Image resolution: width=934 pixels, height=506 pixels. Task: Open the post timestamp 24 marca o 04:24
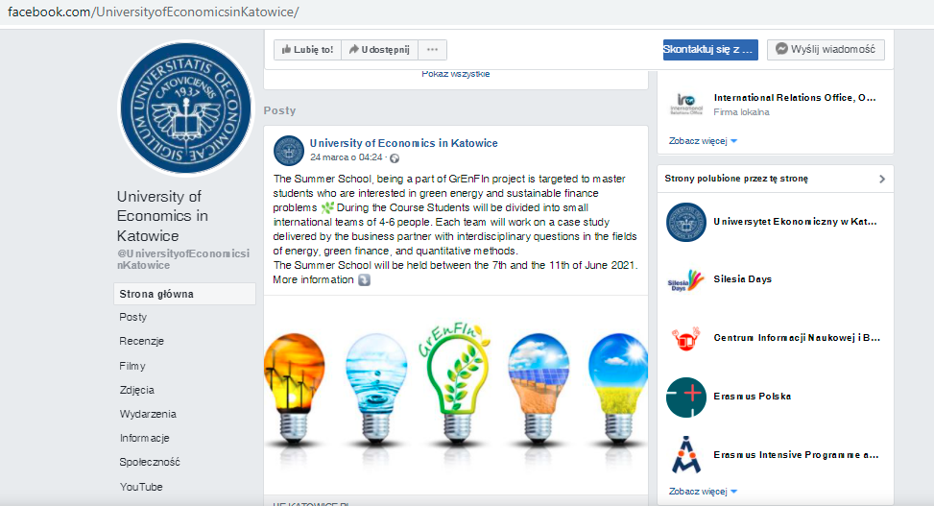pos(347,157)
